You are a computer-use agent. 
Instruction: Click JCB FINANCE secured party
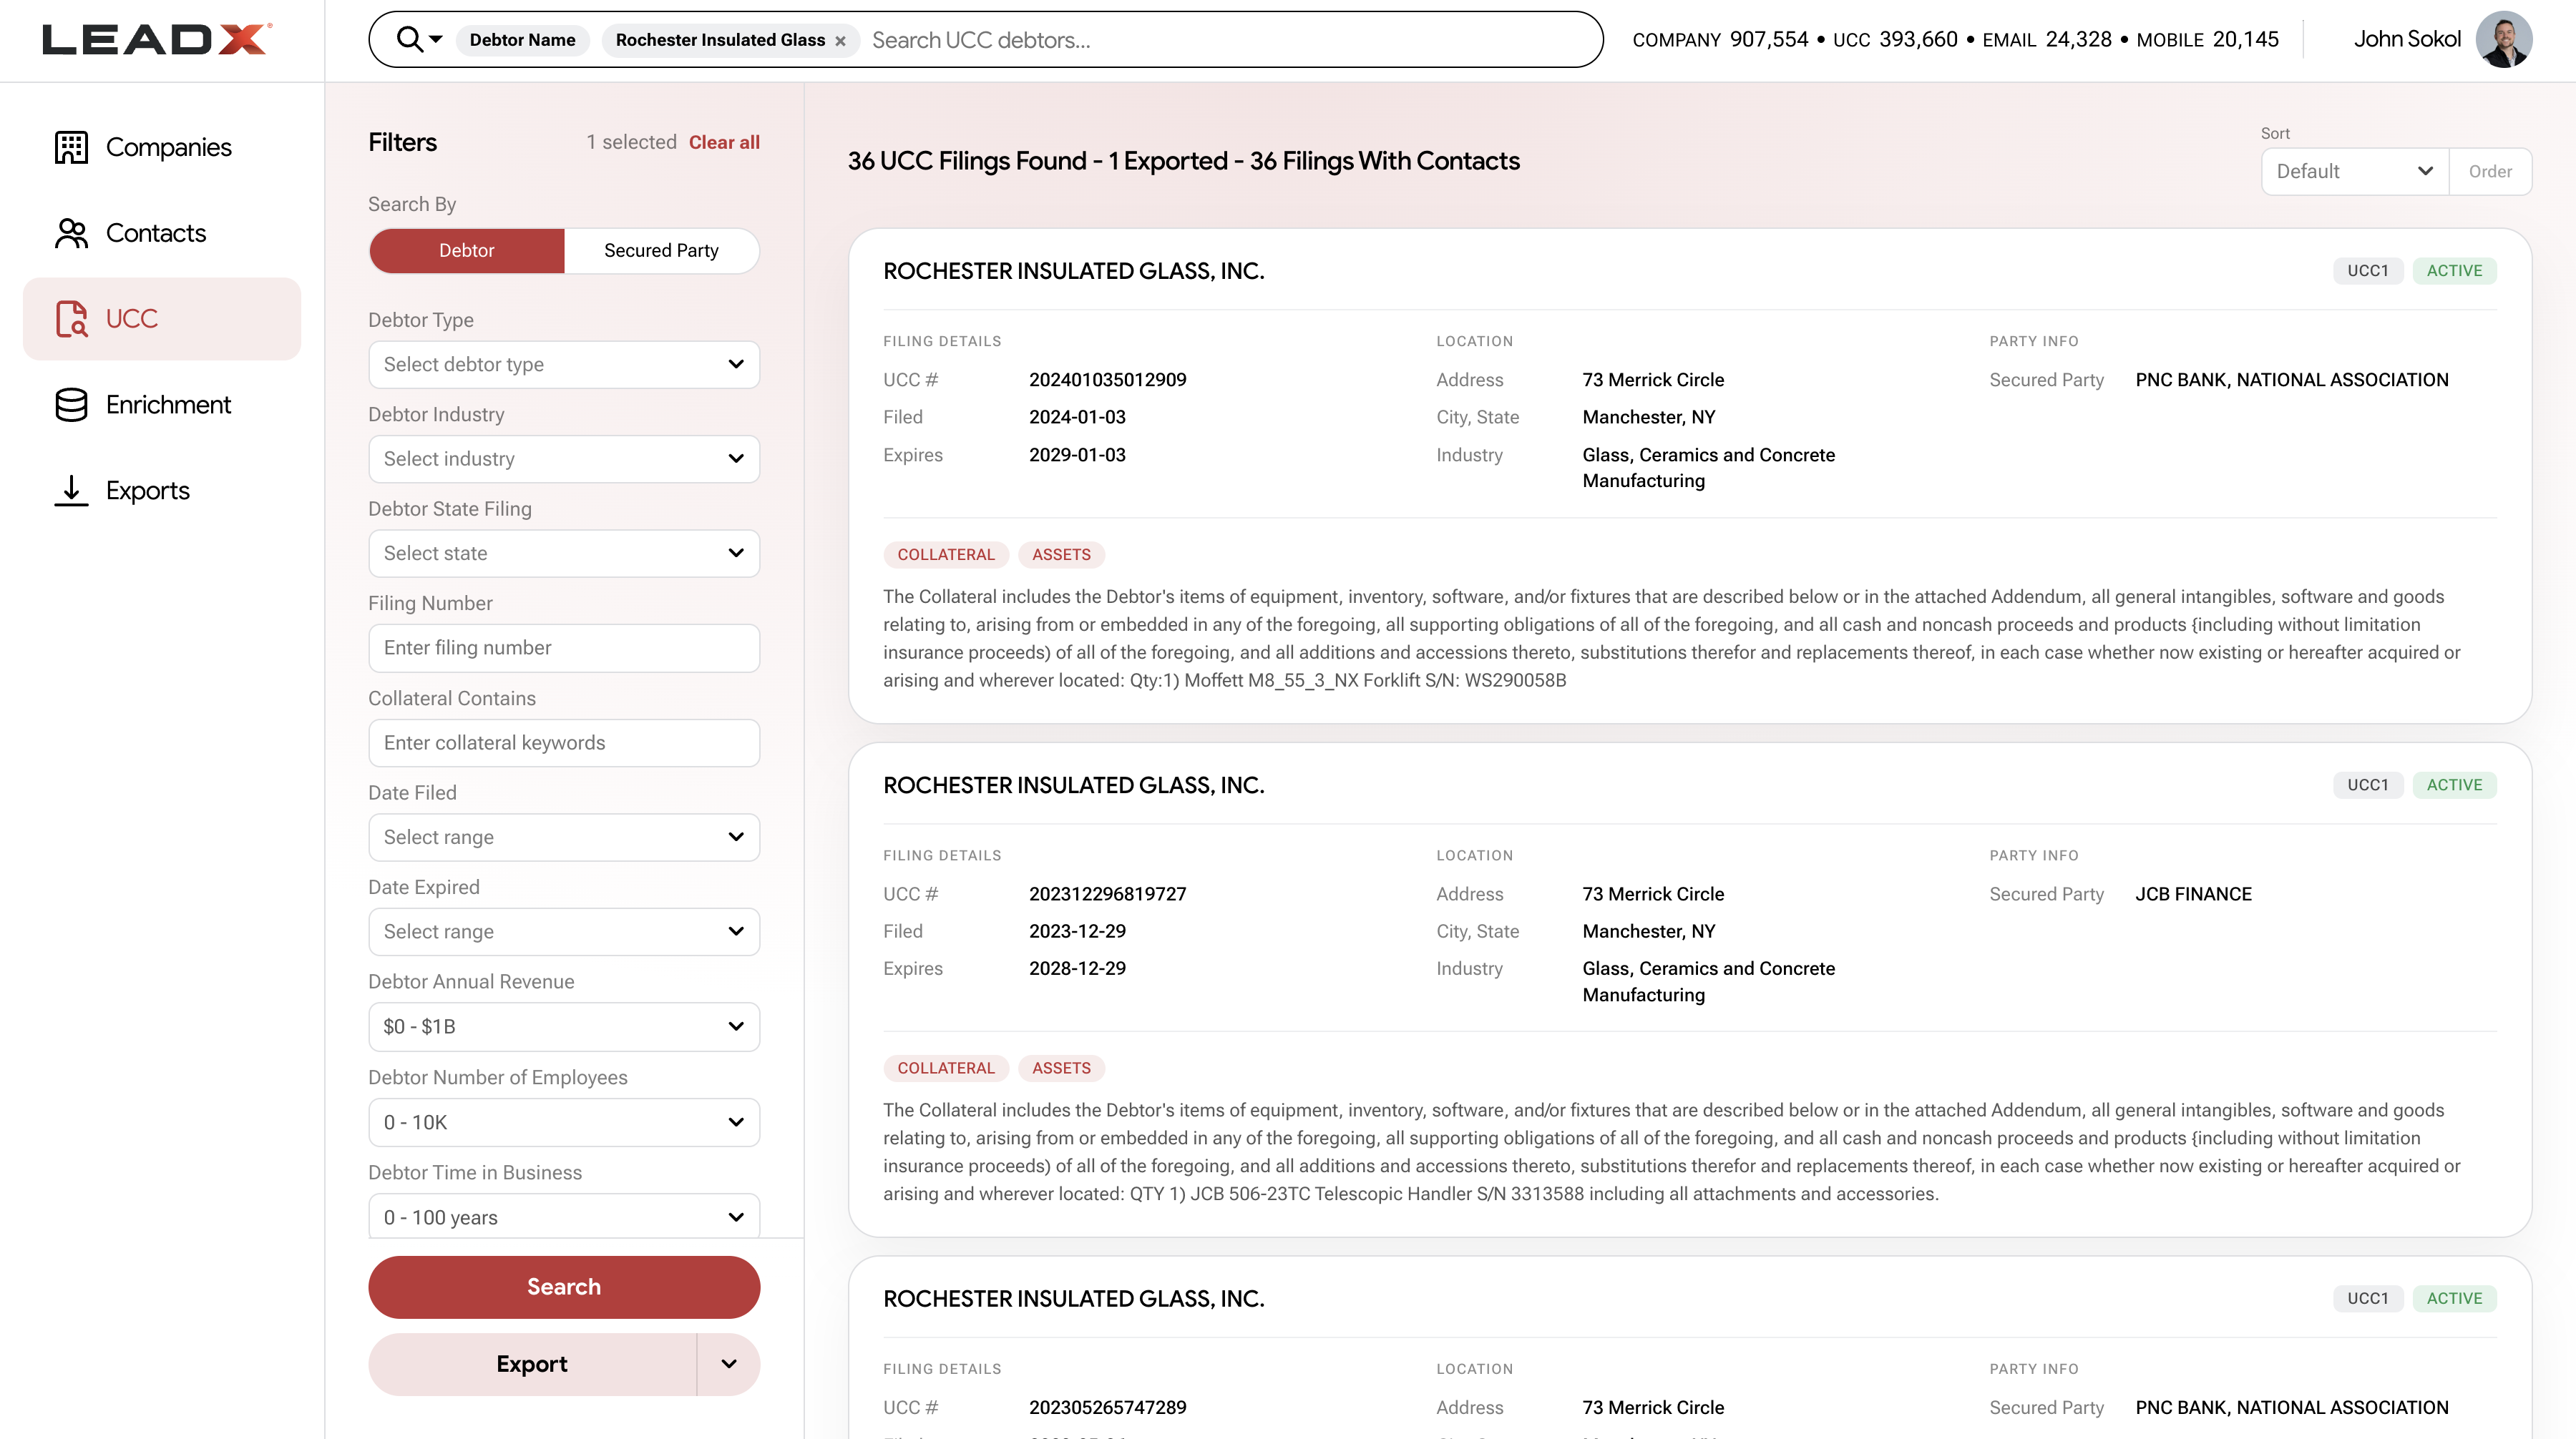coord(2194,895)
